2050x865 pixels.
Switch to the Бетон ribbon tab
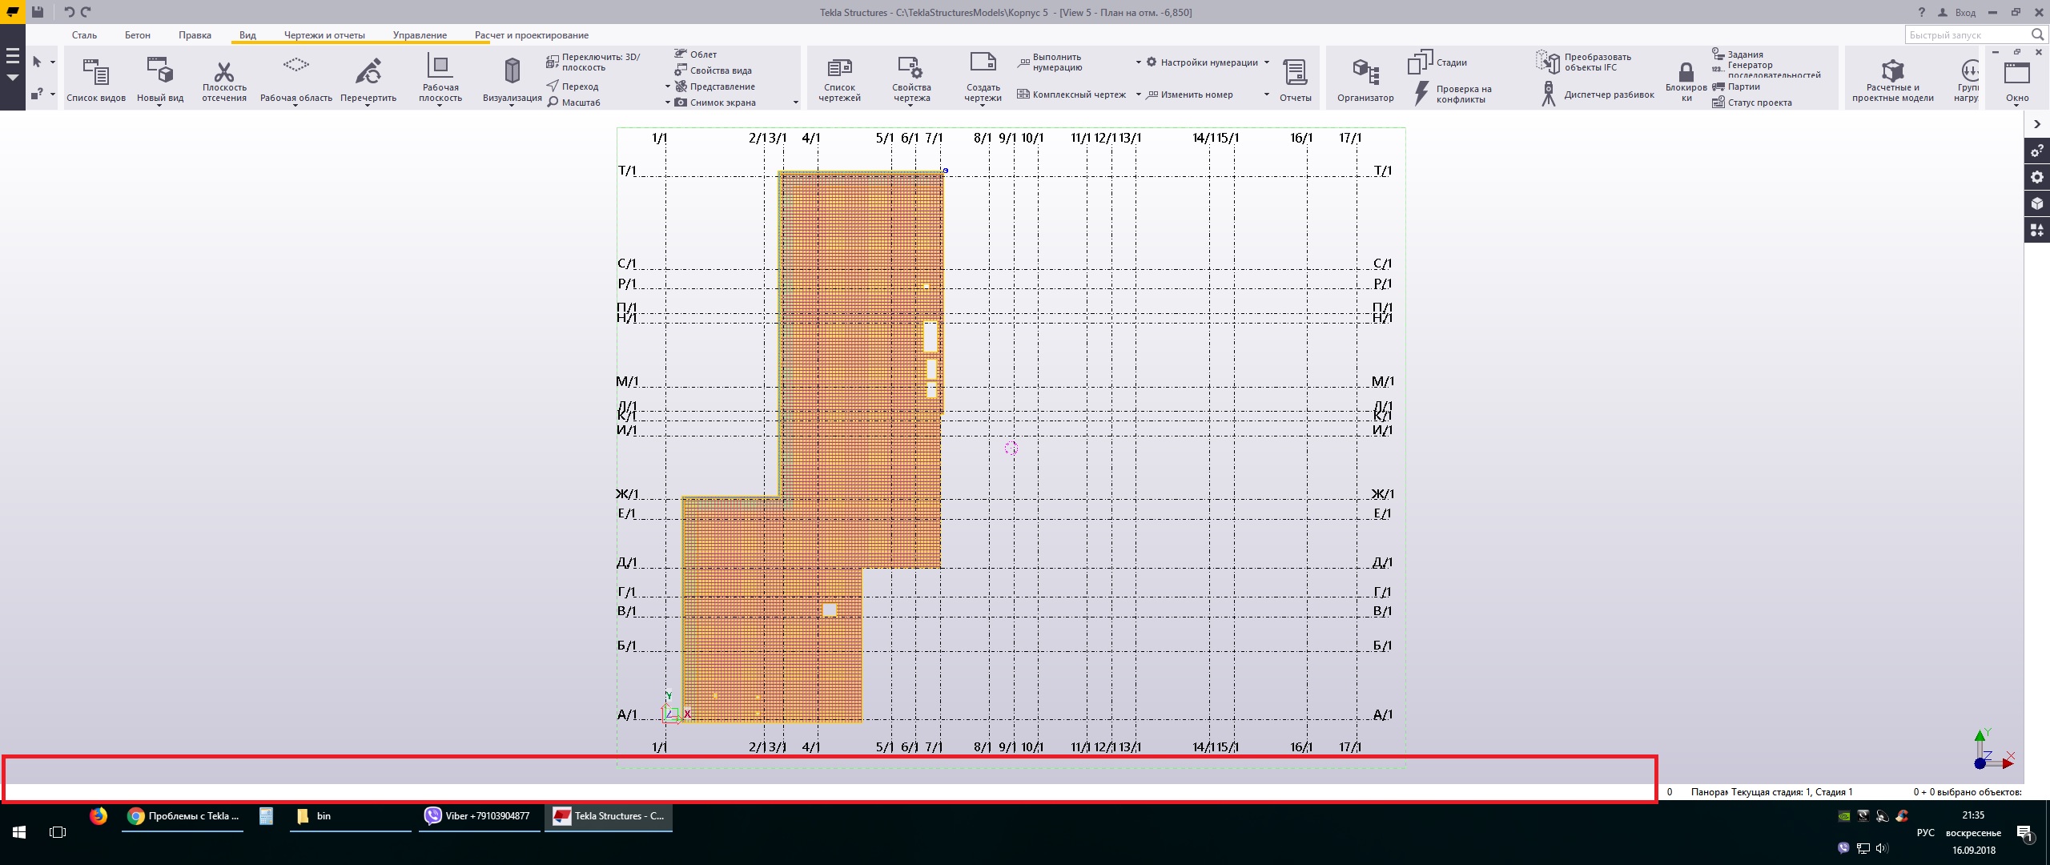(x=137, y=35)
